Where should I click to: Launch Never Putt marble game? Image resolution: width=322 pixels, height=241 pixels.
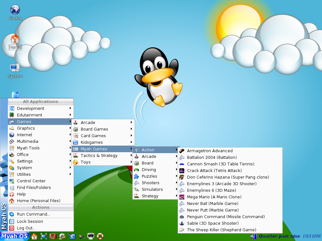pyautogui.click(x=230, y=210)
